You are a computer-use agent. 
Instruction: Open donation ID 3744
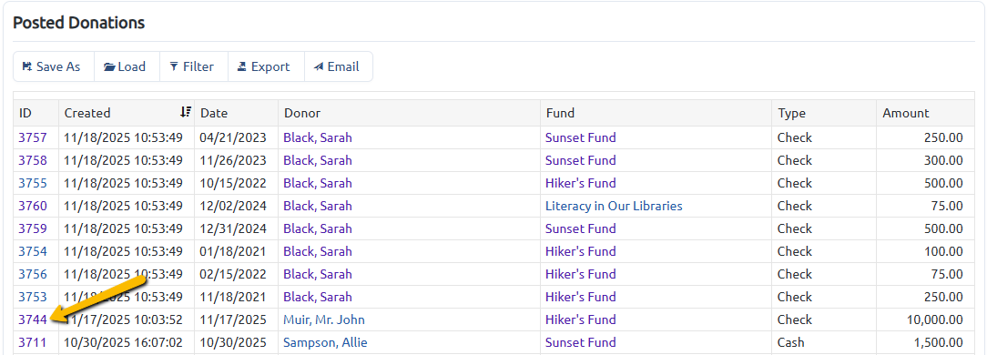33,319
